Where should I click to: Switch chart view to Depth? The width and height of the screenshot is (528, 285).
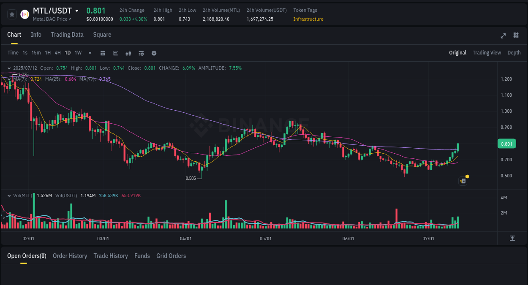click(514, 52)
